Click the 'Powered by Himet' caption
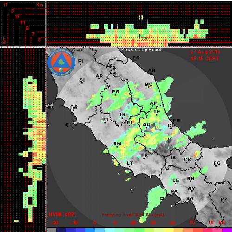 point(141,50)
